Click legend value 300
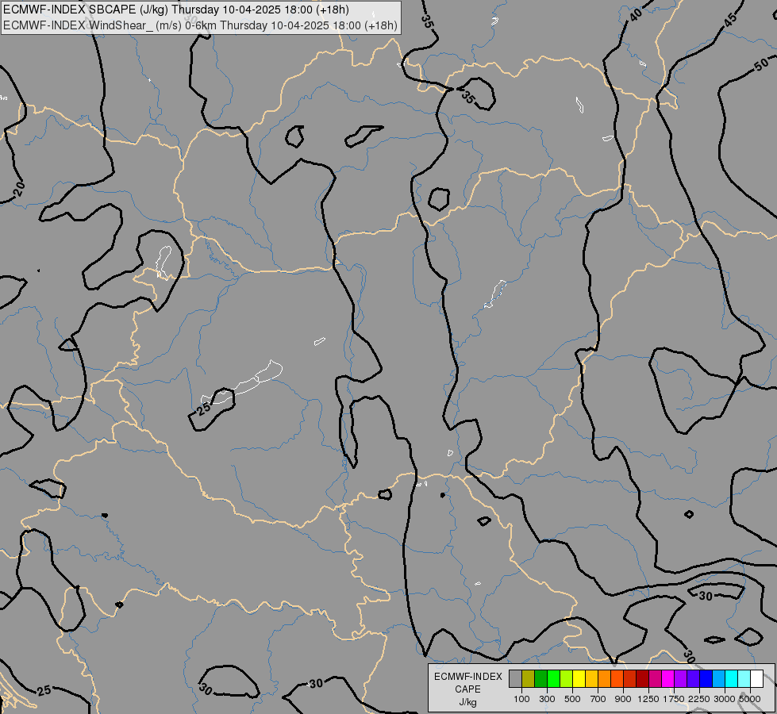 coord(547,699)
